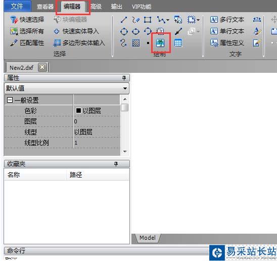Screen dimensions: 277x261
Task: Click Quick Select (快速选择)
Action: coord(27,20)
